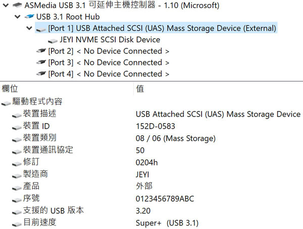Click the 驅動程式內容 section icon
The height and width of the screenshot is (229, 303).
[x=6, y=102]
